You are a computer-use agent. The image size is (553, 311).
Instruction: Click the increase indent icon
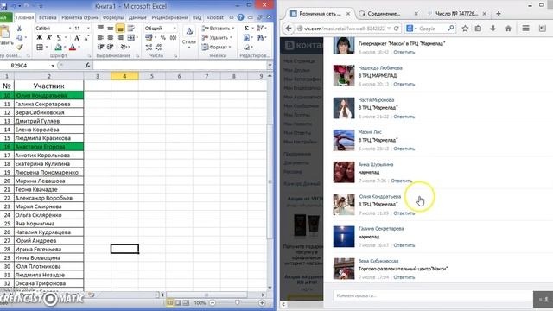point(110,47)
